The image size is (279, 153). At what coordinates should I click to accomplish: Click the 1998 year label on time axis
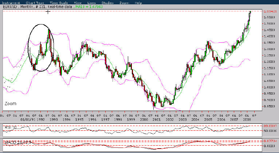click(118, 119)
